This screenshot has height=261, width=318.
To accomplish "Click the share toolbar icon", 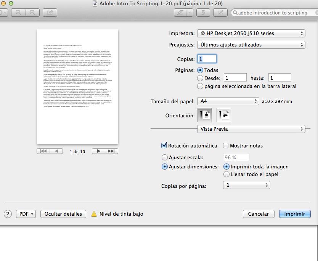I will [50, 13].
